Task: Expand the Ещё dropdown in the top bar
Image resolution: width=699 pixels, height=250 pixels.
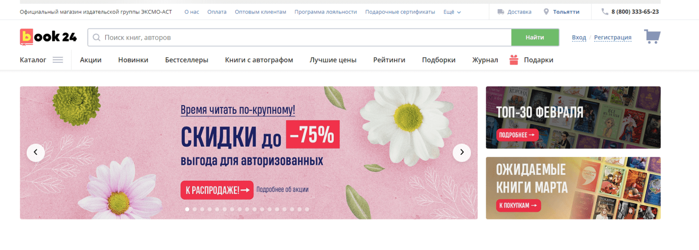Action: 452,12
